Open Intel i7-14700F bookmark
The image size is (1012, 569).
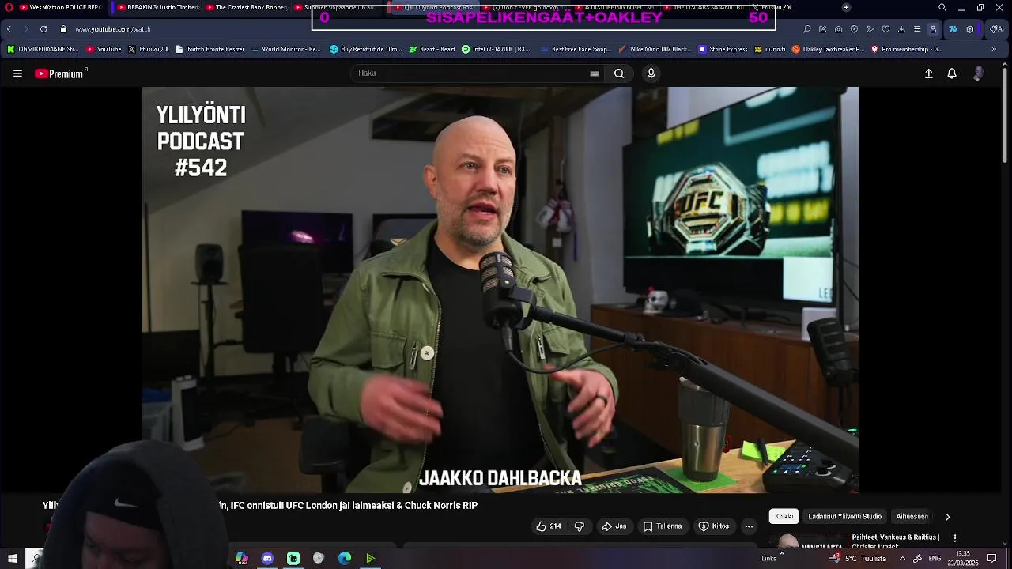496,49
